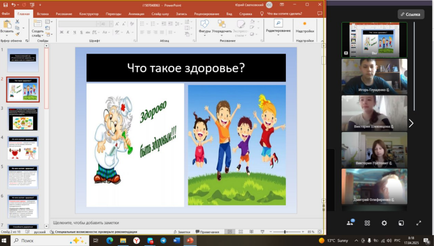Screen dimensions: 434x246
Task: Toggle the Примечания comments pane
Action: point(207,232)
